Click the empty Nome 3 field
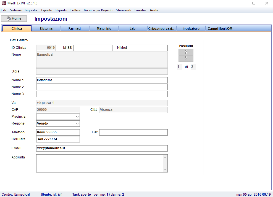This screenshot has height=197, width=273. click(x=102, y=94)
